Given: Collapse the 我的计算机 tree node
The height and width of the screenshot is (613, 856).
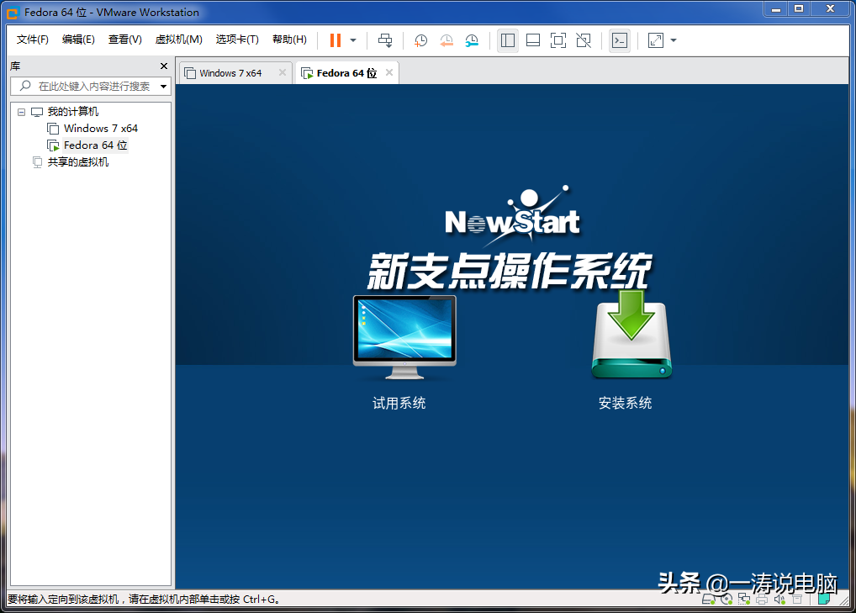Looking at the screenshot, I should (x=21, y=112).
